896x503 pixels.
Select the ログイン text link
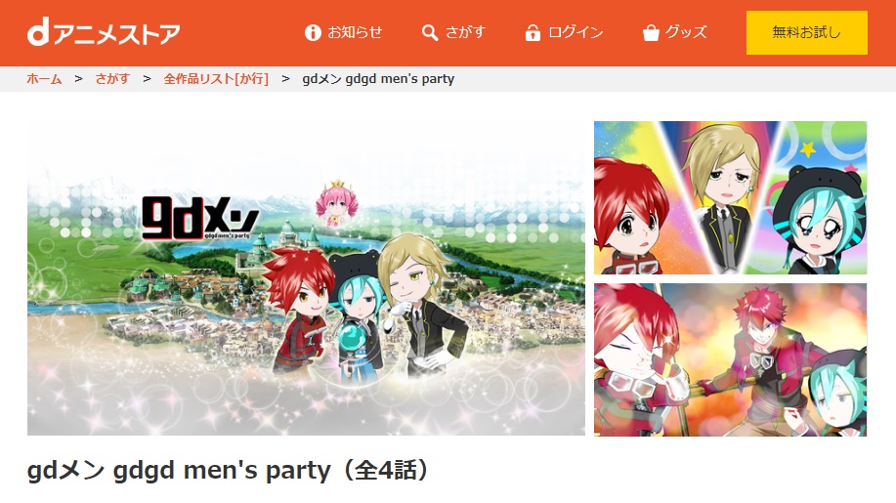(576, 32)
